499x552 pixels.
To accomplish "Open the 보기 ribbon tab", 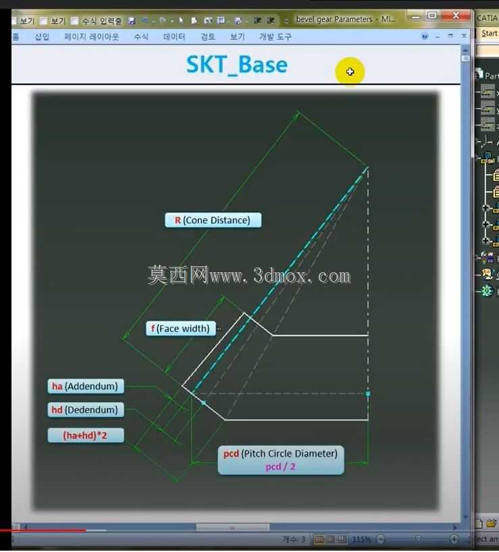I will click(x=237, y=36).
